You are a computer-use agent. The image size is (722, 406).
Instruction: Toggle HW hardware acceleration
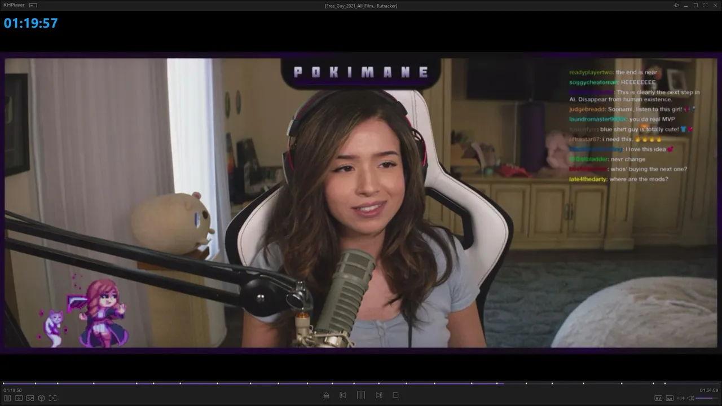coord(658,398)
